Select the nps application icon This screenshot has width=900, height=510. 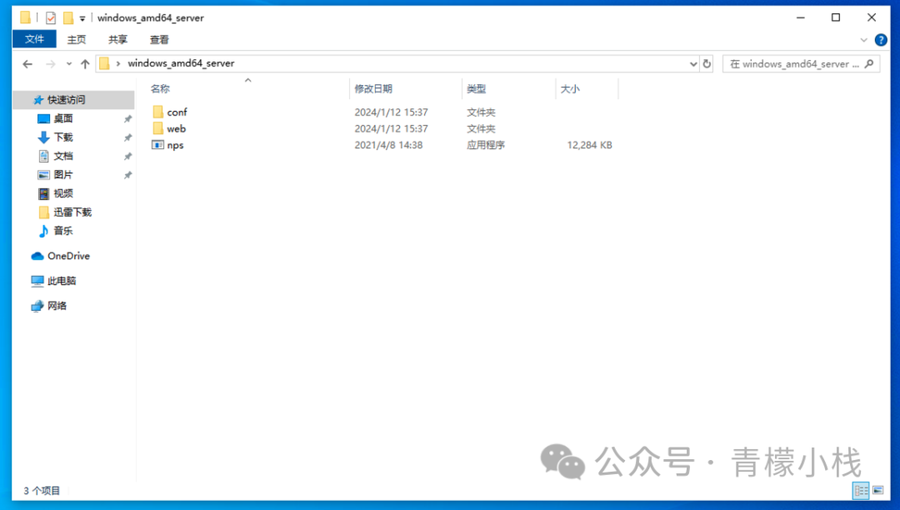click(x=157, y=145)
